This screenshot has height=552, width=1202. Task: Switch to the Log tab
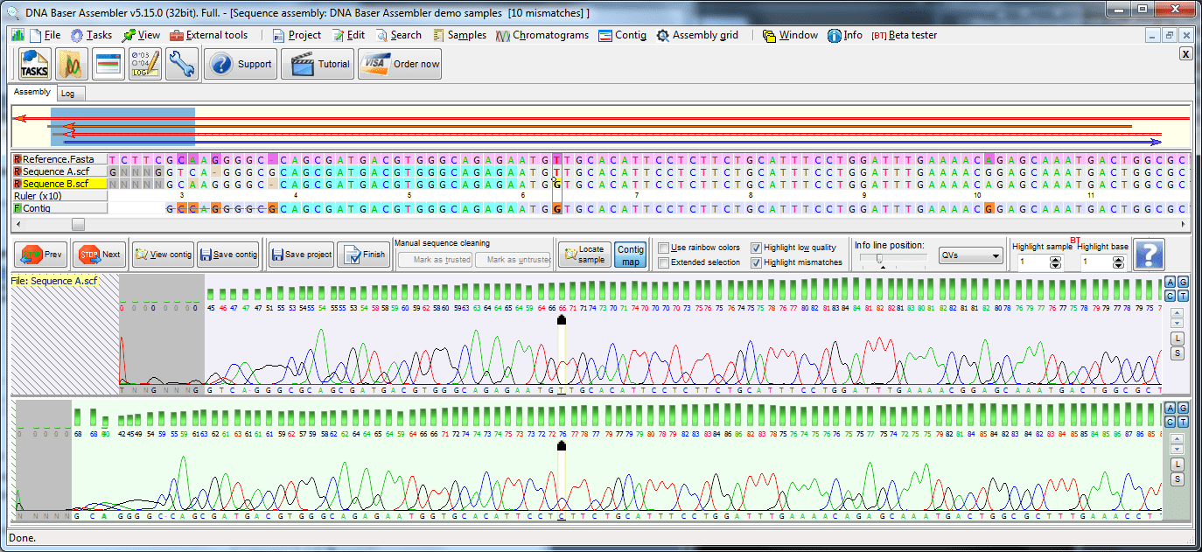[x=67, y=94]
